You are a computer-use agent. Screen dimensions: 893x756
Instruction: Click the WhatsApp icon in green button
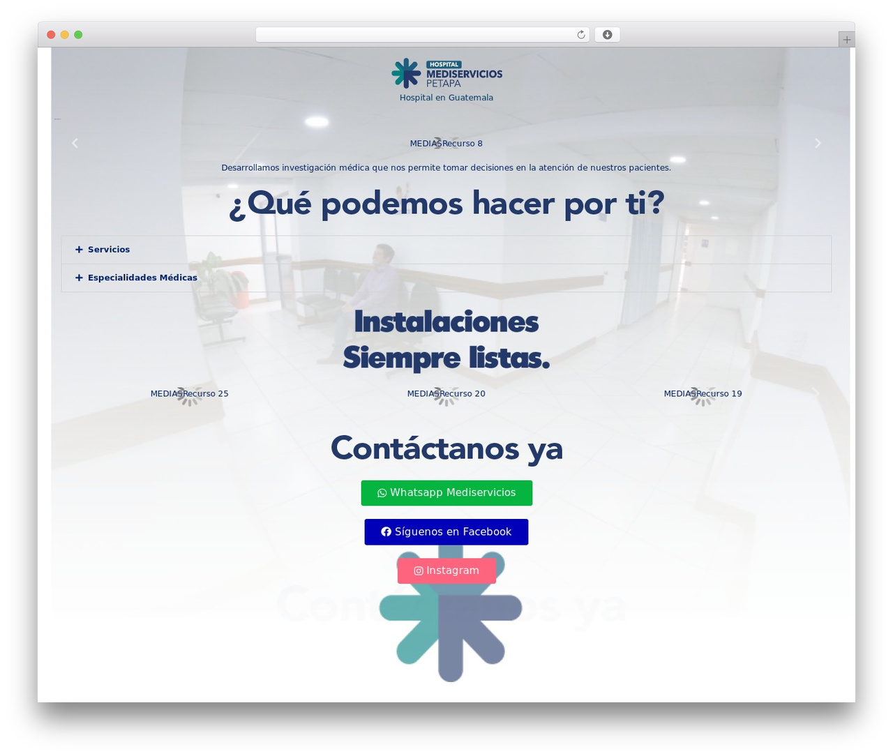click(x=382, y=493)
